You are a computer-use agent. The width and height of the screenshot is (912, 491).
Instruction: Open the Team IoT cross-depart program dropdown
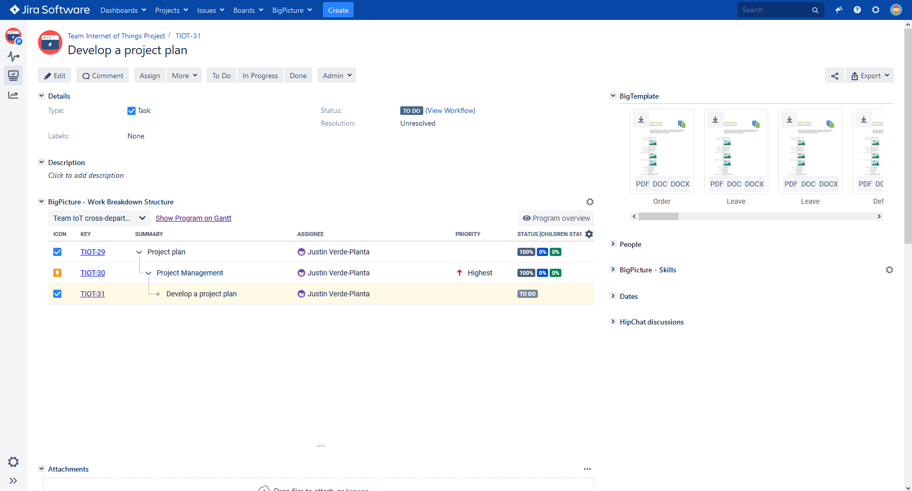pos(99,218)
